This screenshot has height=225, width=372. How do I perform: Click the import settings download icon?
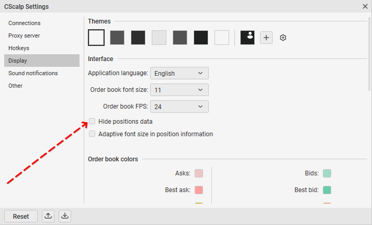pyautogui.click(x=65, y=216)
